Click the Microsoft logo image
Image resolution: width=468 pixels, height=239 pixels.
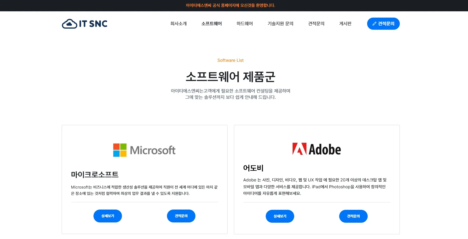(144, 150)
